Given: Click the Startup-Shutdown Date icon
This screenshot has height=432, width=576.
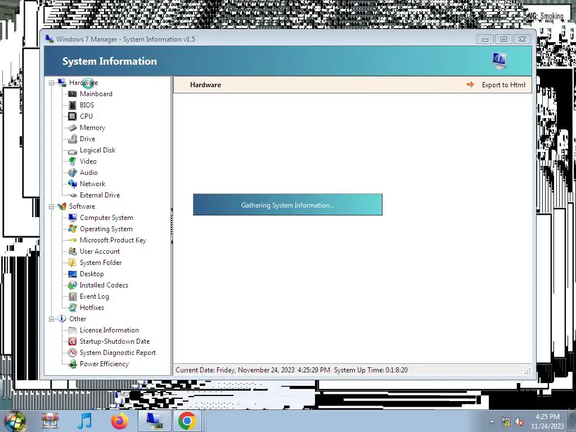Looking at the screenshot, I should pyautogui.click(x=73, y=341).
